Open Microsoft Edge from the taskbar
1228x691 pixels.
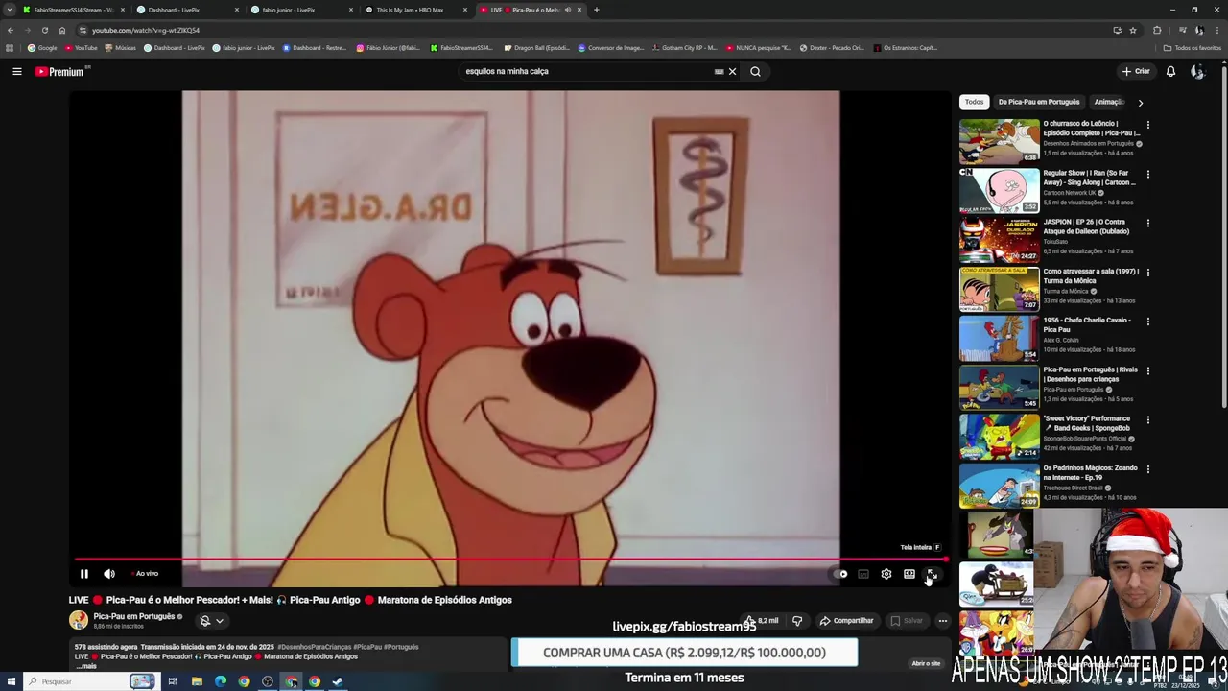221,681
